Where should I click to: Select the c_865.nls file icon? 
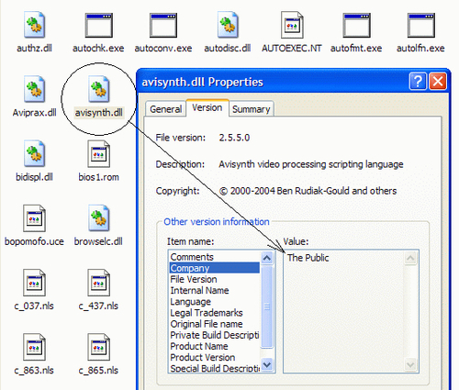tap(98, 347)
